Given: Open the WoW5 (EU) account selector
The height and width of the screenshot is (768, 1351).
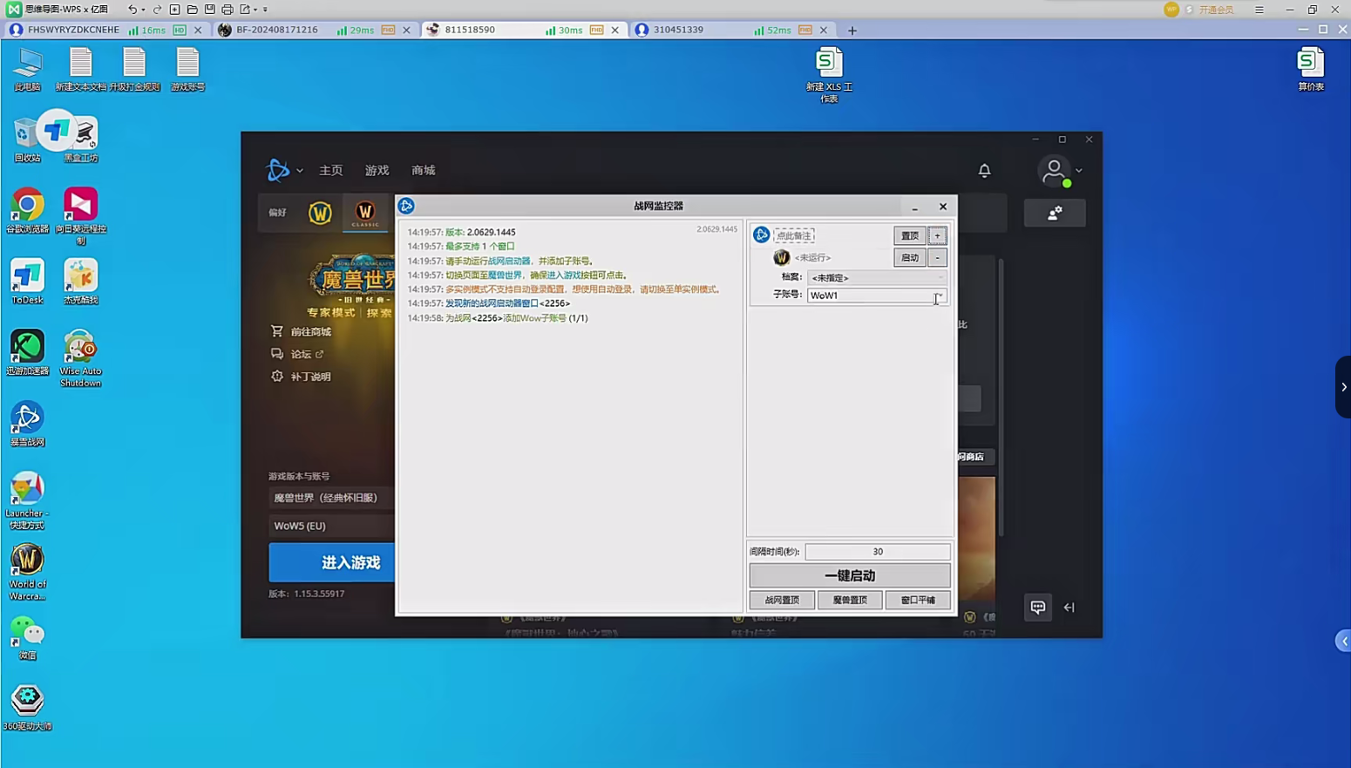Looking at the screenshot, I should (331, 526).
